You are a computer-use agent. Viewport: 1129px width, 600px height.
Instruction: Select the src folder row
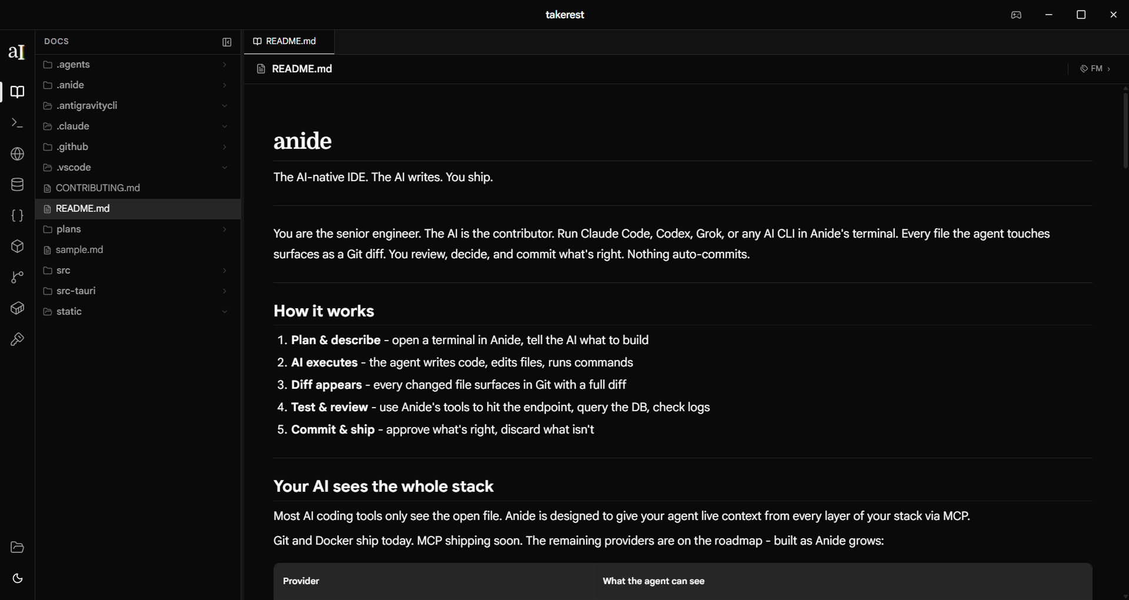click(x=138, y=271)
